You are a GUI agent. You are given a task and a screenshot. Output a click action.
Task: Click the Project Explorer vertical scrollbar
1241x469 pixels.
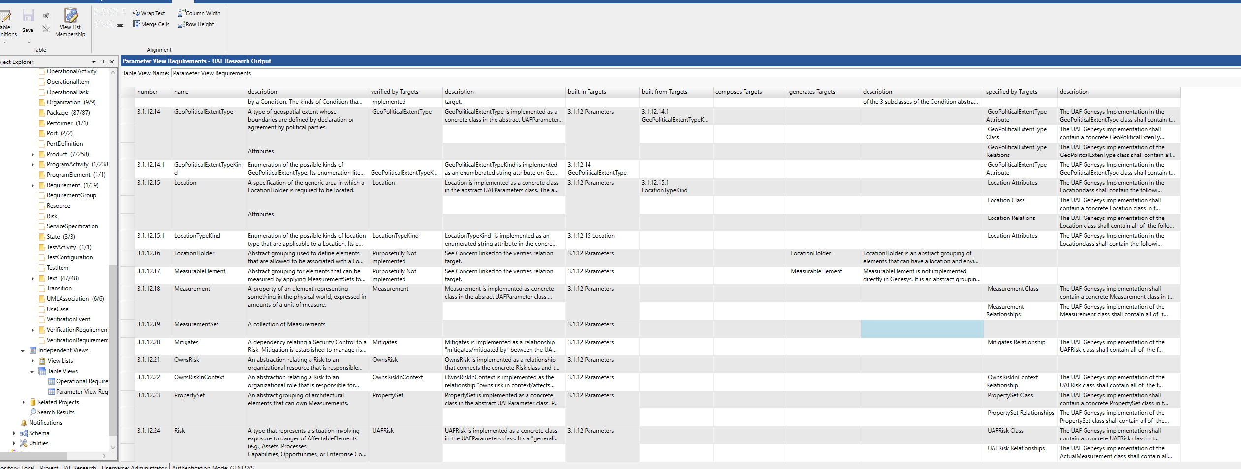click(x=113, y=344)
